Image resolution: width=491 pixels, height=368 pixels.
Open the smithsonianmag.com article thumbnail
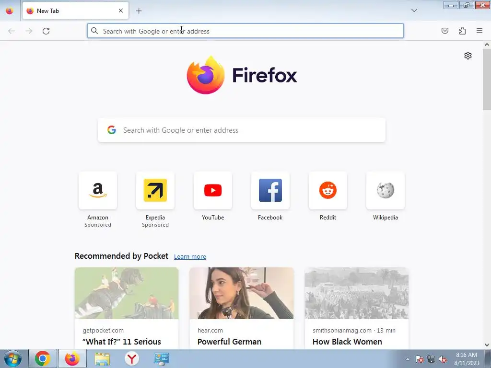click(357, 293)
